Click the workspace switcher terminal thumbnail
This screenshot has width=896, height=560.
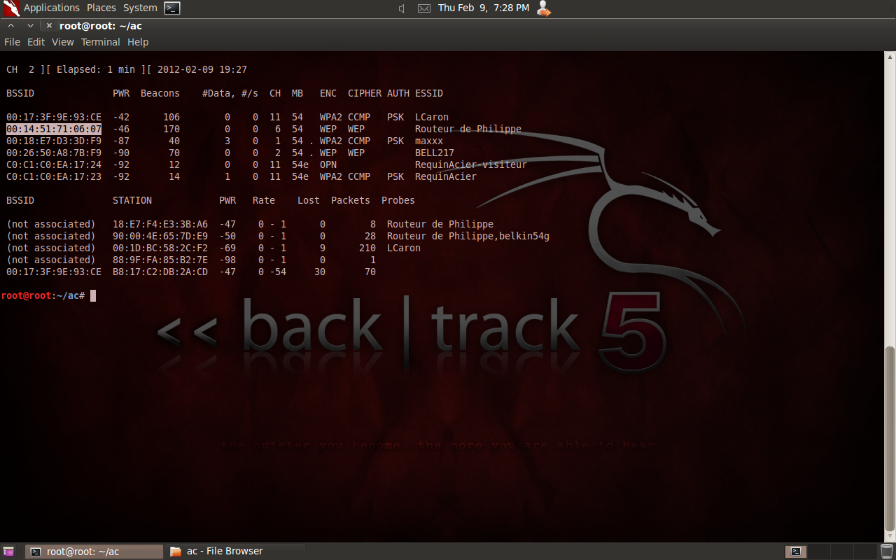[795, 552]
